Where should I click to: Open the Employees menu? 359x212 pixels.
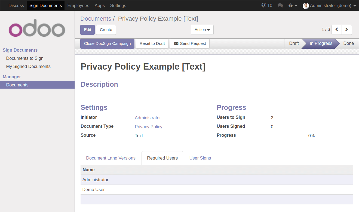click(x=78, y=5)
